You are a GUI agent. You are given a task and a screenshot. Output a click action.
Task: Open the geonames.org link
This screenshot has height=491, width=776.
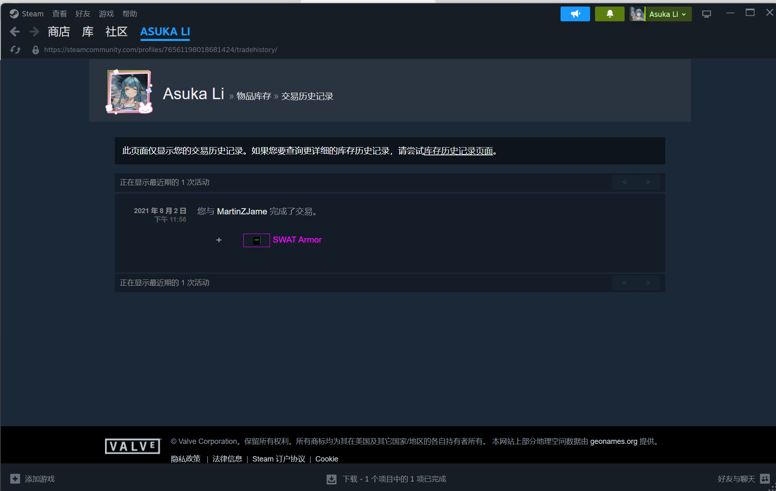tap(613, 441)
